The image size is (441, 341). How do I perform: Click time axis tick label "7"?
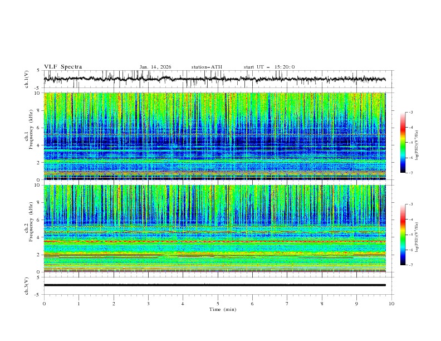287,304
